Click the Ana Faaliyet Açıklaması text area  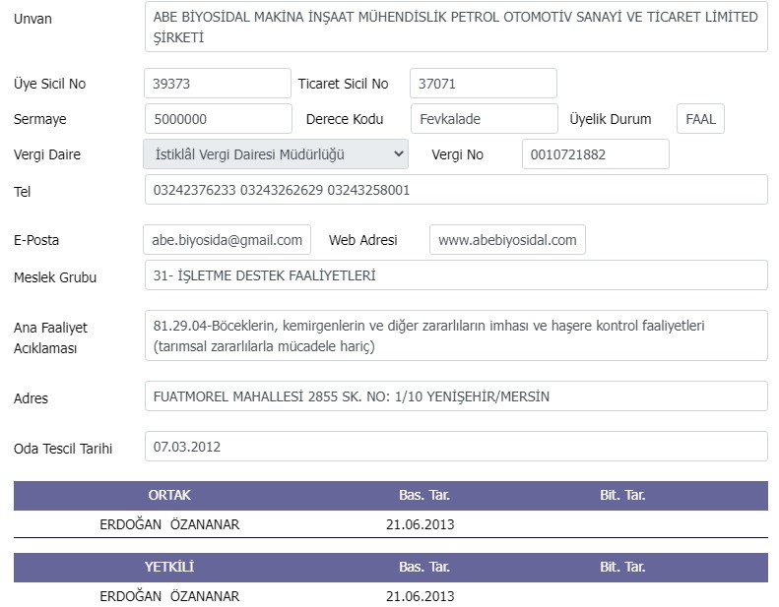455,335
